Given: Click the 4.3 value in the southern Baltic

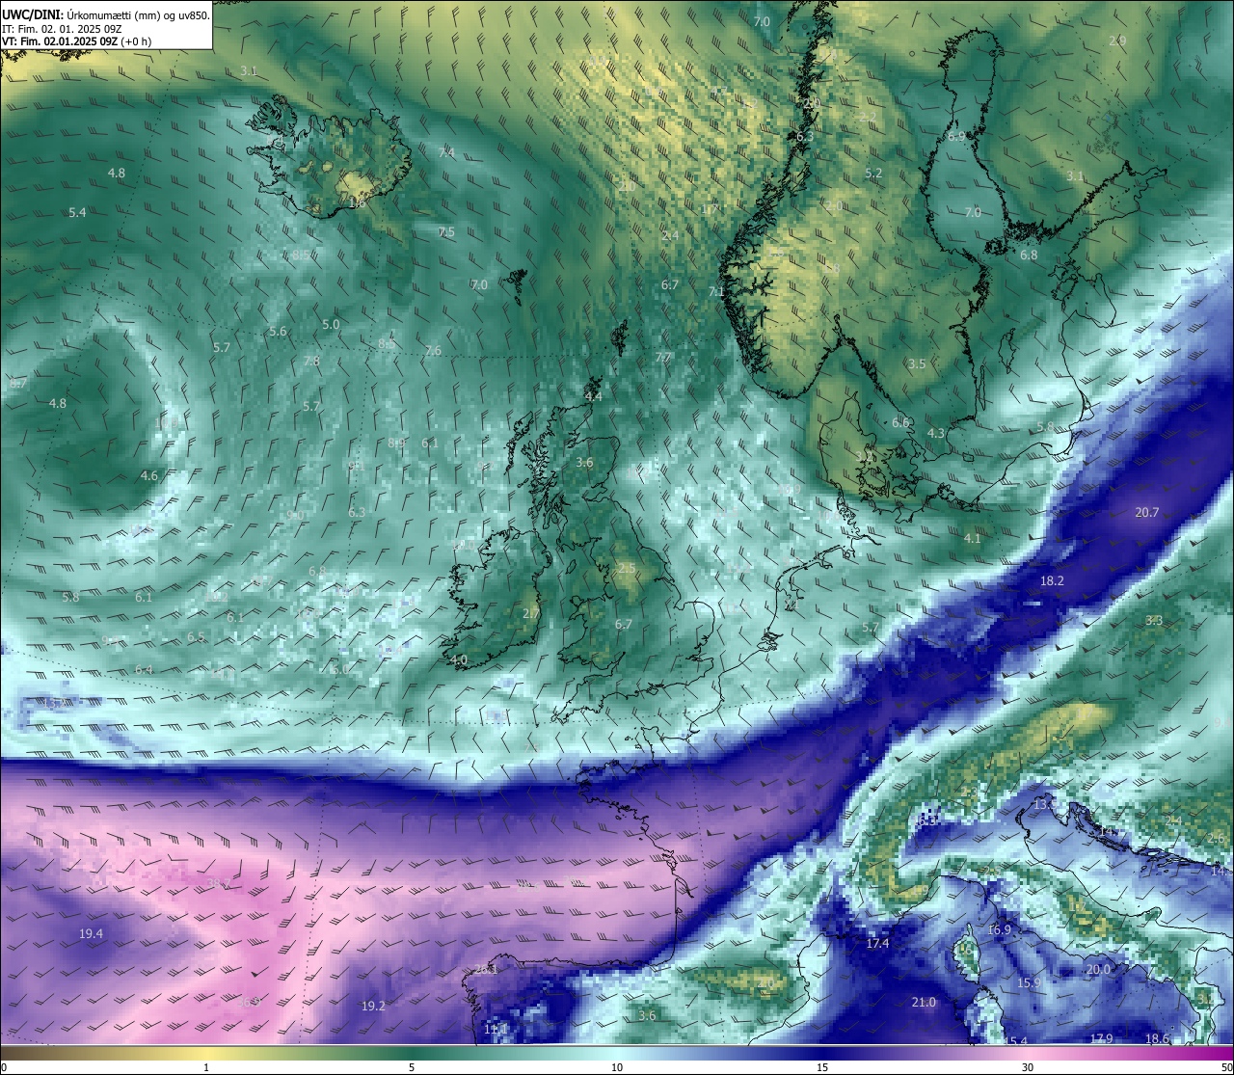Looking at the screenshot, I should pos(935,433).
